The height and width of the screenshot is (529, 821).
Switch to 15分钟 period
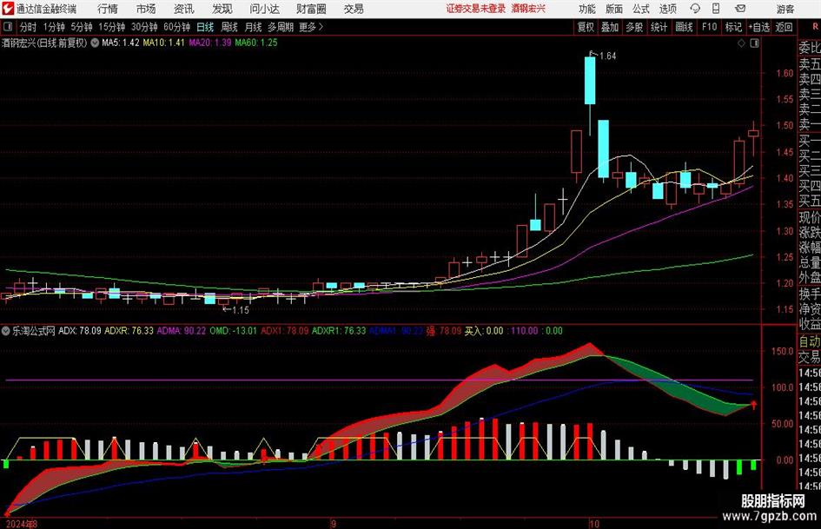(112, 27)
